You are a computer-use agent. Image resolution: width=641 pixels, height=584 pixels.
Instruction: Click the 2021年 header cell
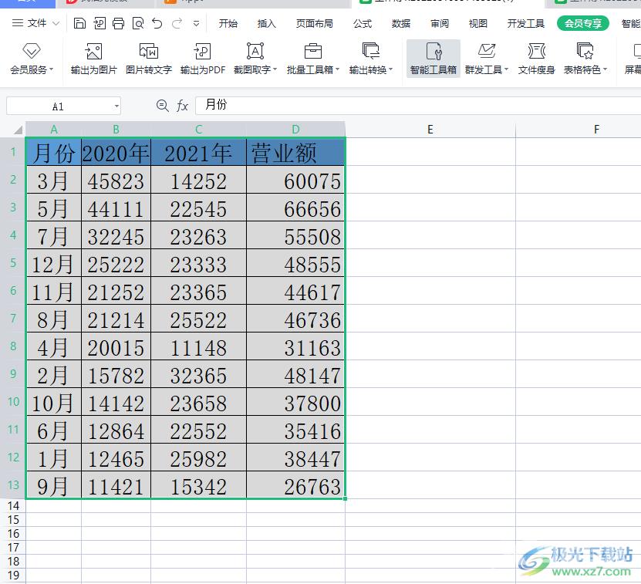(x=199, y=152)
